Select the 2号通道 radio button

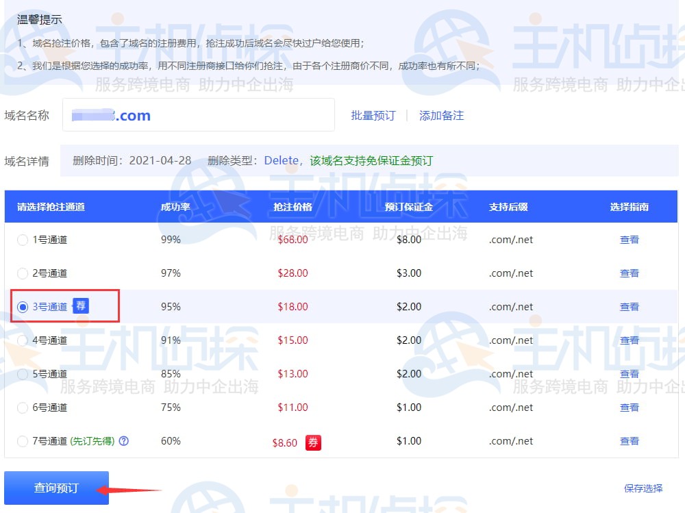[x=23, y=273]
